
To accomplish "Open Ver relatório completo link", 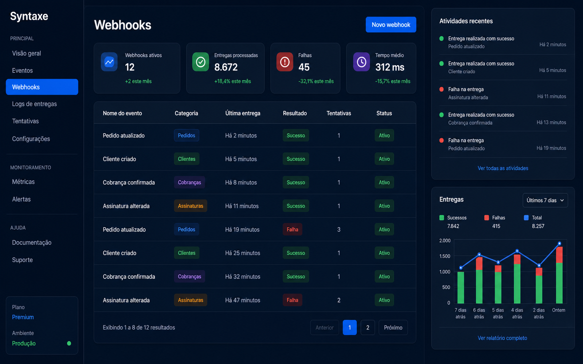I will [502, 338].
